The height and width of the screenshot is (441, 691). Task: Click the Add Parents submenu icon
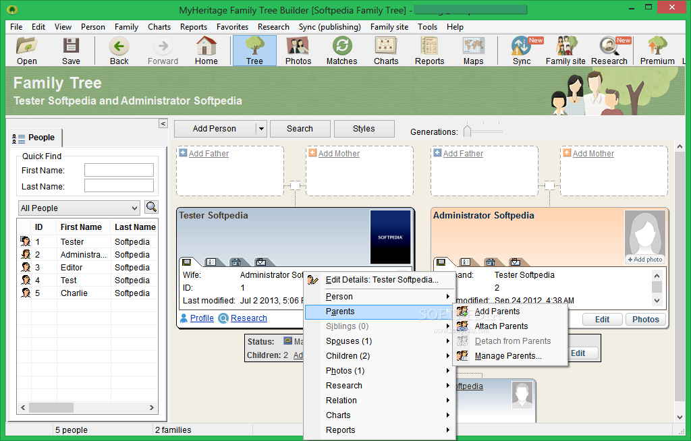(462, 312)
